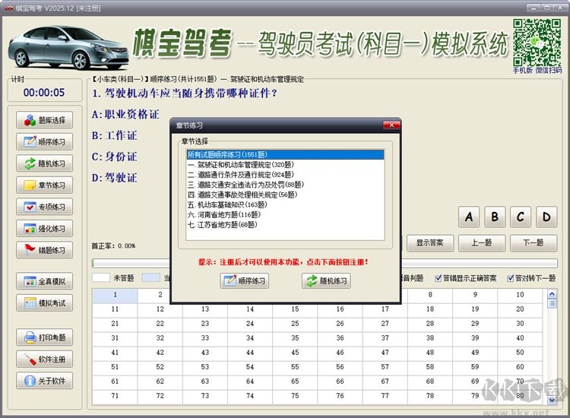The height and width of the screenshot is (418, 570).
Task: Click 顺序练习 button in dialog
Action: pyautogui.click(x=244, y=280)
